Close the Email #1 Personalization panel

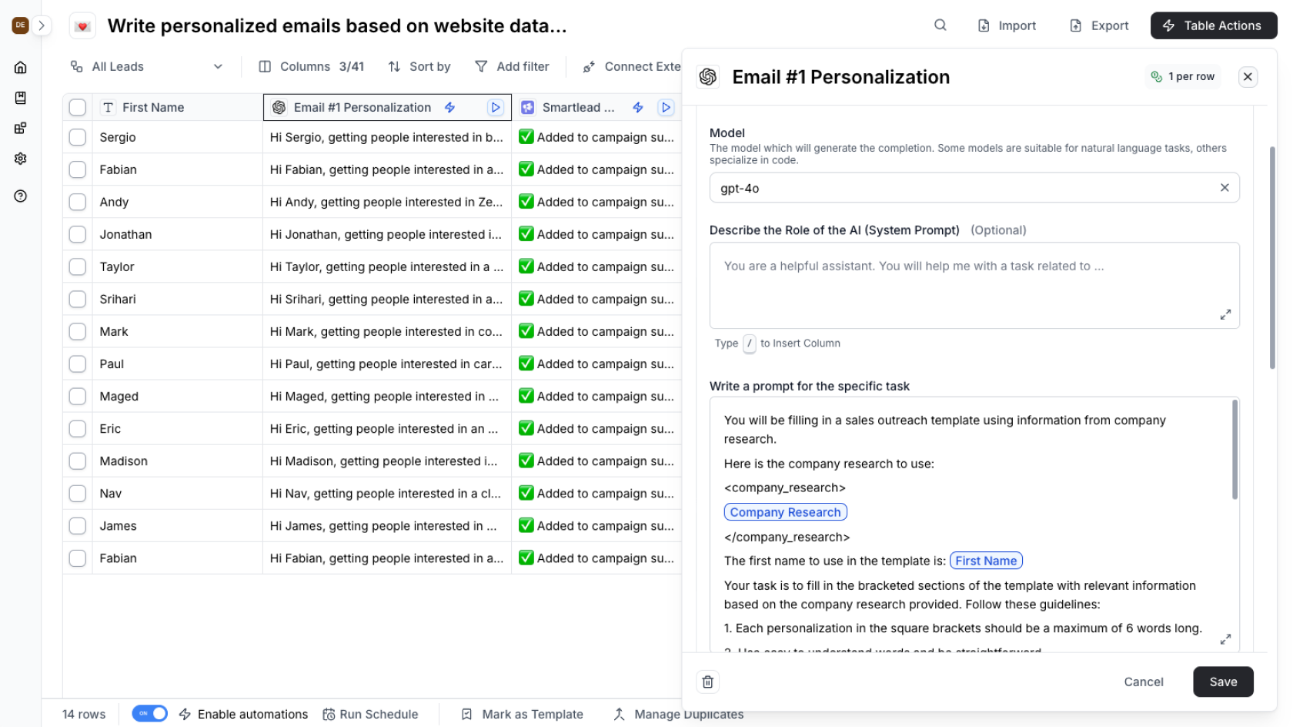[x=1248, y=77]
